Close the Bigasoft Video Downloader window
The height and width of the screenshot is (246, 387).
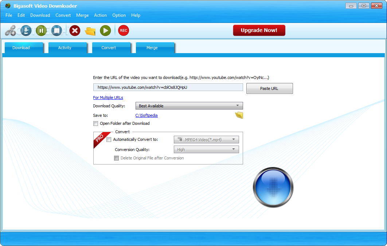coord(377,6)
